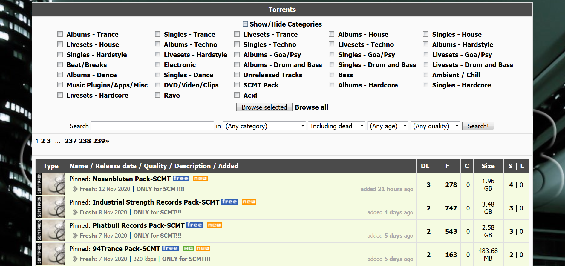Check the Unreleased Tracks checkbox
The width and height of the screenshot is (565, 266).
(237, 75)
